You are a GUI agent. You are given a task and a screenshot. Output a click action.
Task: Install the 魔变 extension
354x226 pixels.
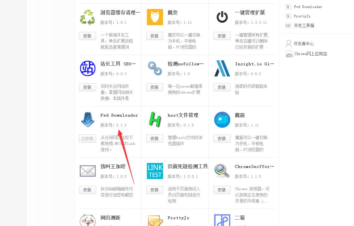tap(155, 36)
